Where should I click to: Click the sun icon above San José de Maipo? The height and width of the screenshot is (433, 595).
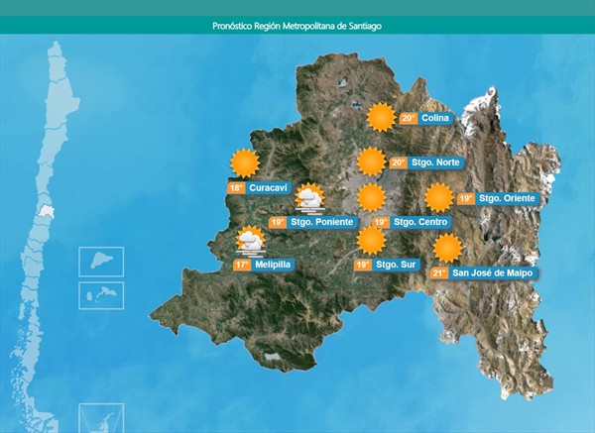point(448,247)
